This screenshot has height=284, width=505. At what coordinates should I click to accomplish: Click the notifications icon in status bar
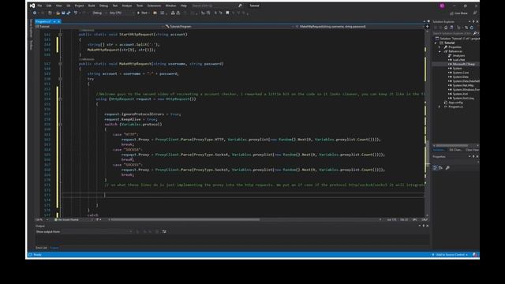click(x=475, y=255)
